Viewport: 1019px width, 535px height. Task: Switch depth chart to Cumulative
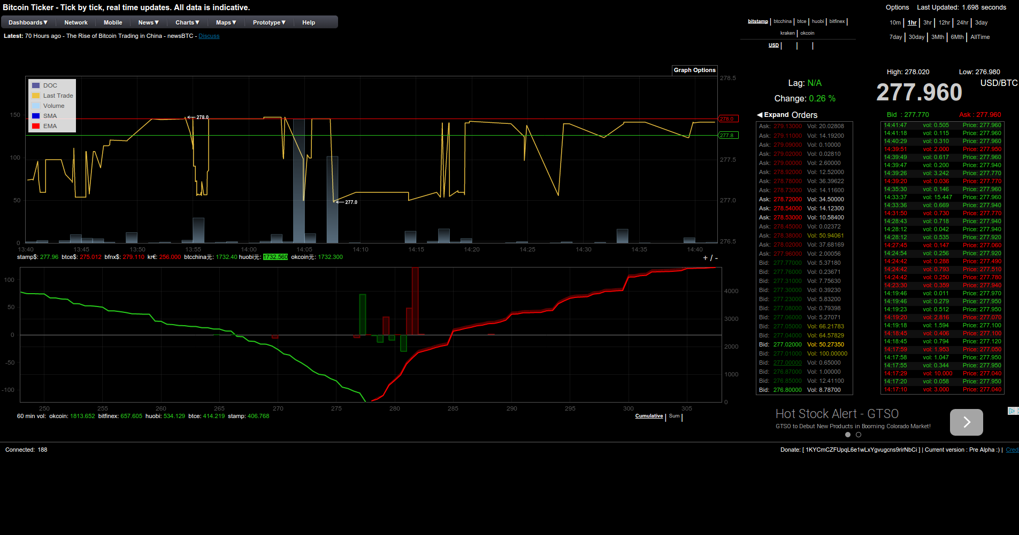(649, 416)
